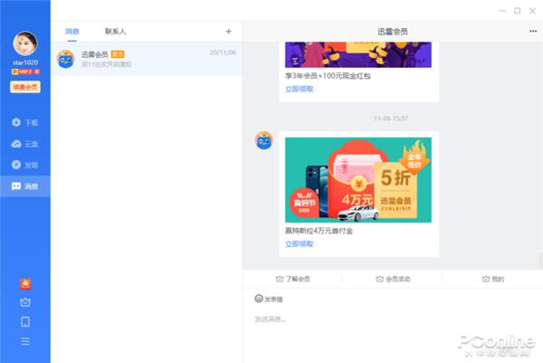543x363 pixels.
Task: Click 立即领取 link under Tesla promotion
Action: point(300,244)
